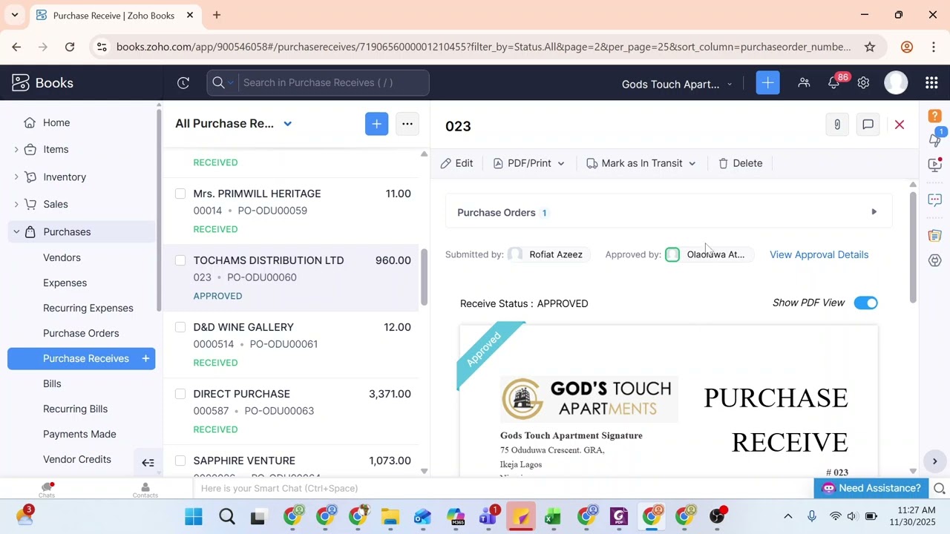Viewport: 950px width, 534px height.
Task: Close the purchase receive 023 details
Action: click(900, 125)
